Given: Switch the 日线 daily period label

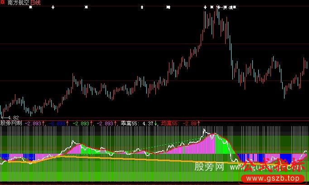Looking at the screenshot, I should coord(35,3).
